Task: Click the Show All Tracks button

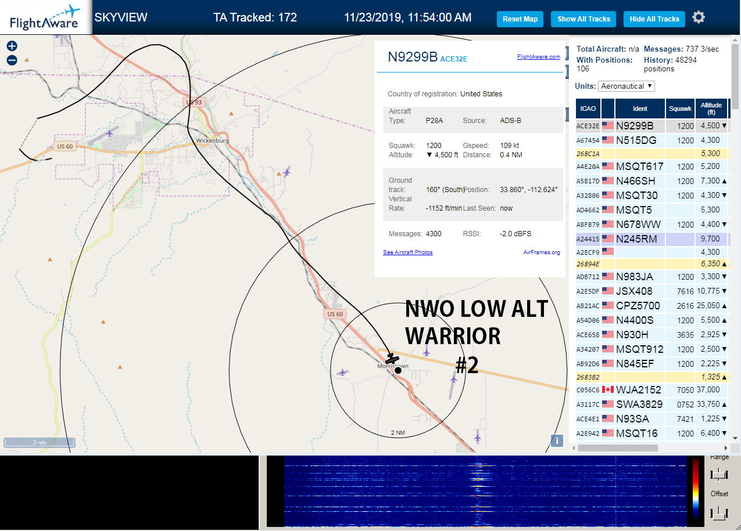Action: (584, 19)
